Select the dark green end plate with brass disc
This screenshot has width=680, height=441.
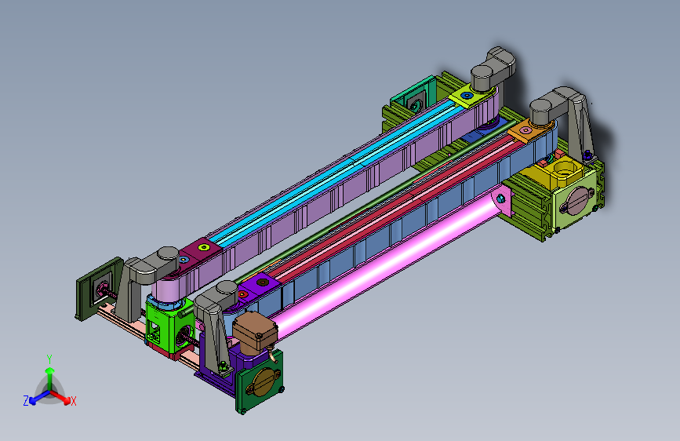(x=260, y=381)
